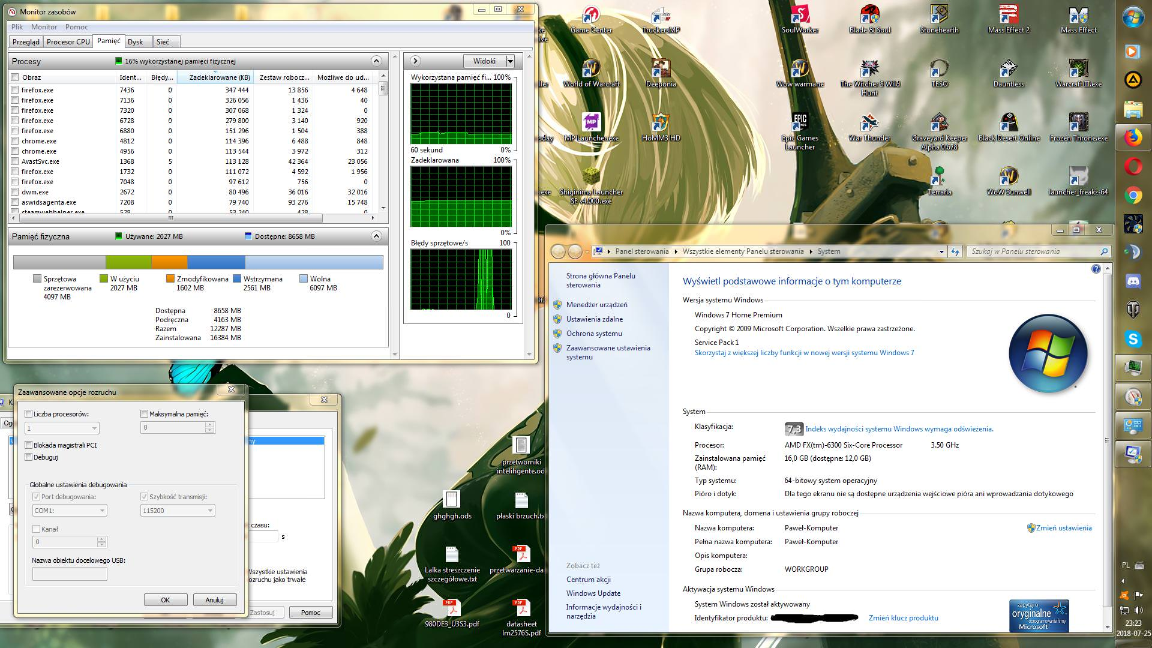Click the Skype icon in the taskbar
The height and width of the screenshot is (648, 1152).
point(1133,338)
